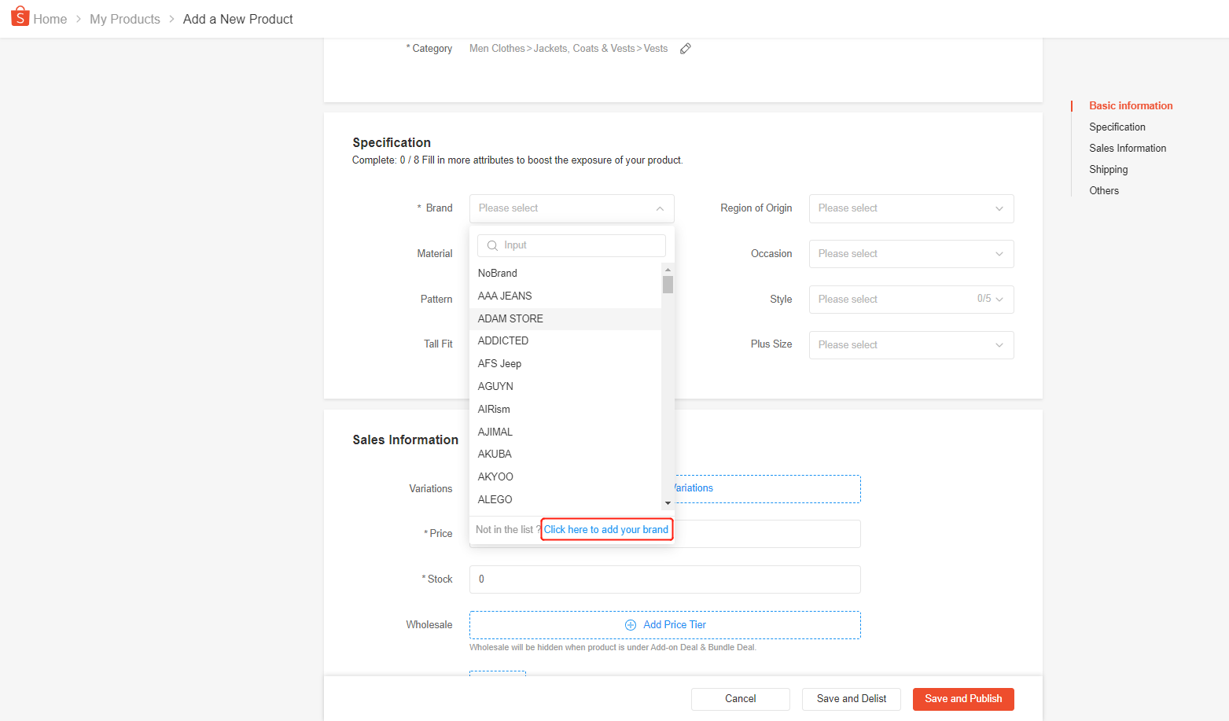Click the Cancel button

[741, 699]
